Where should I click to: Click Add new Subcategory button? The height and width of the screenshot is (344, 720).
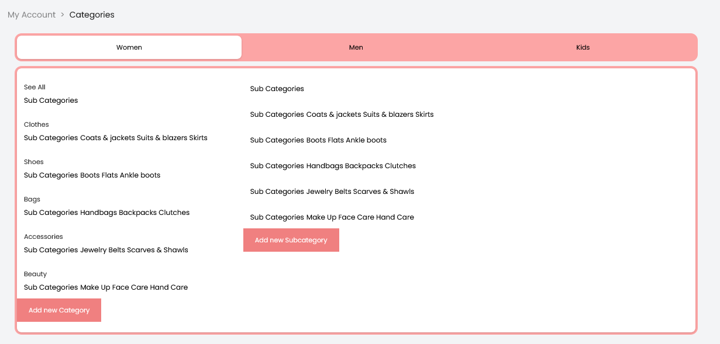pos(291,240)
